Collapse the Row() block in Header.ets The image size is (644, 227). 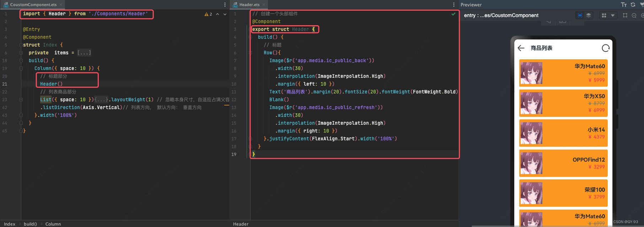pyautogui.click(x=251, y=53)
